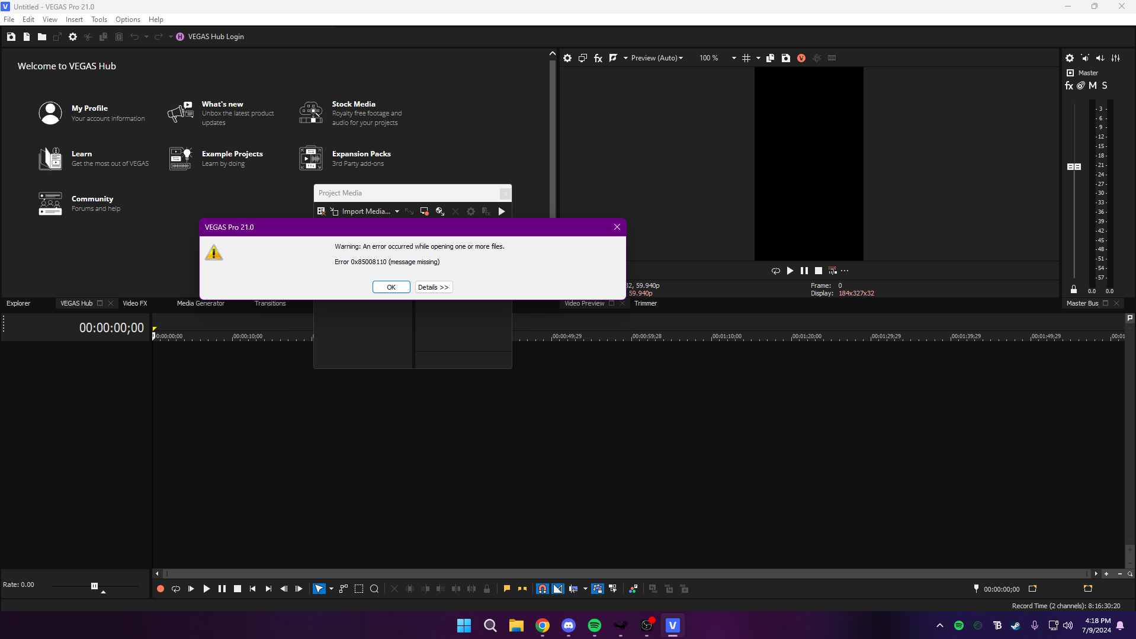The height and width of the screenshot is (639, 1136).
Task: Open Stock Media section
Action: click(x=352, y=113)
